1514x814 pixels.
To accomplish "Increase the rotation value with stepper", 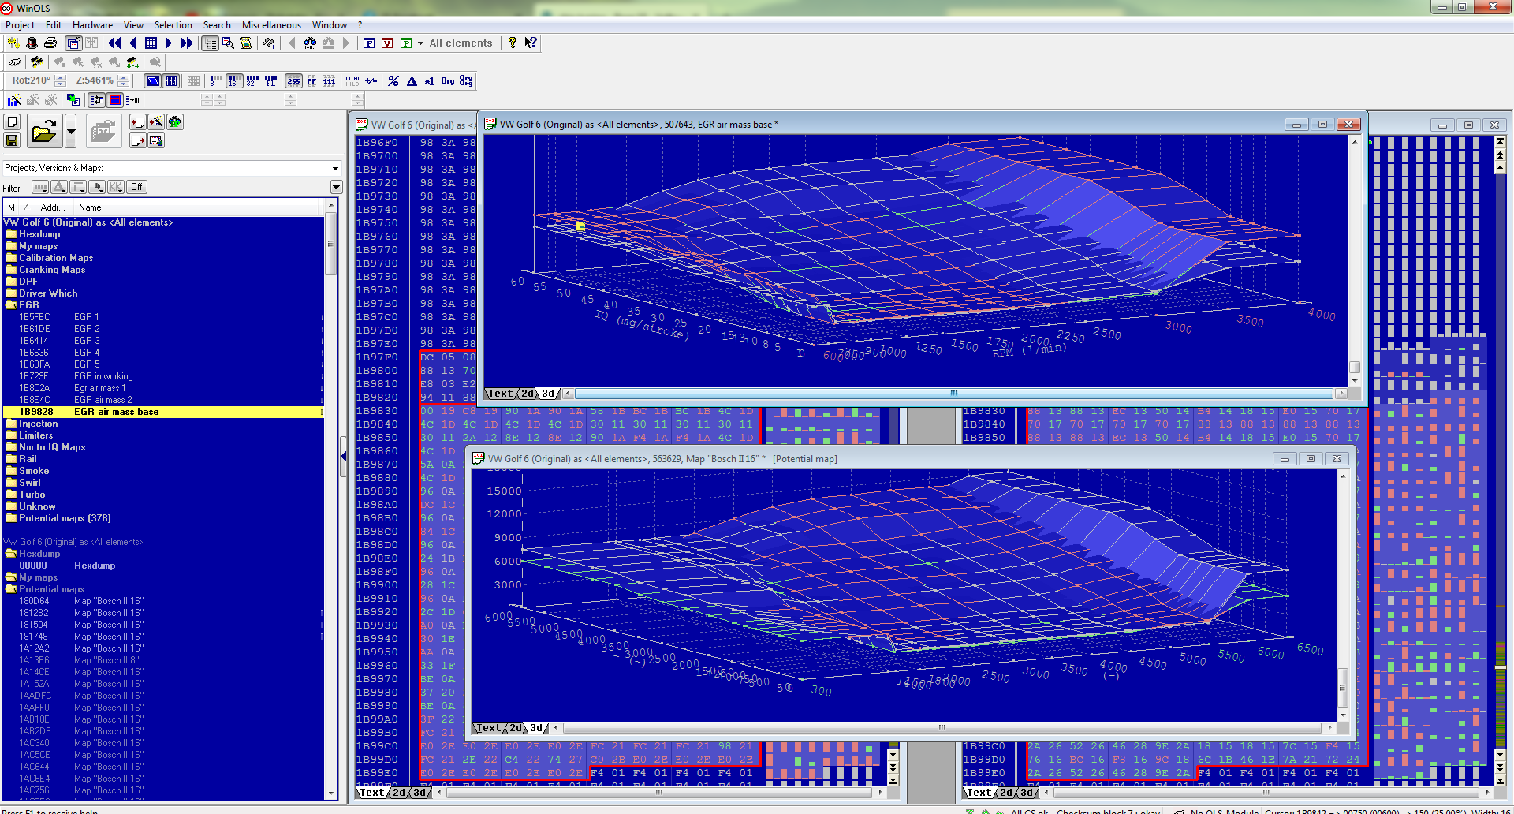I will click(x=61, y=77).
